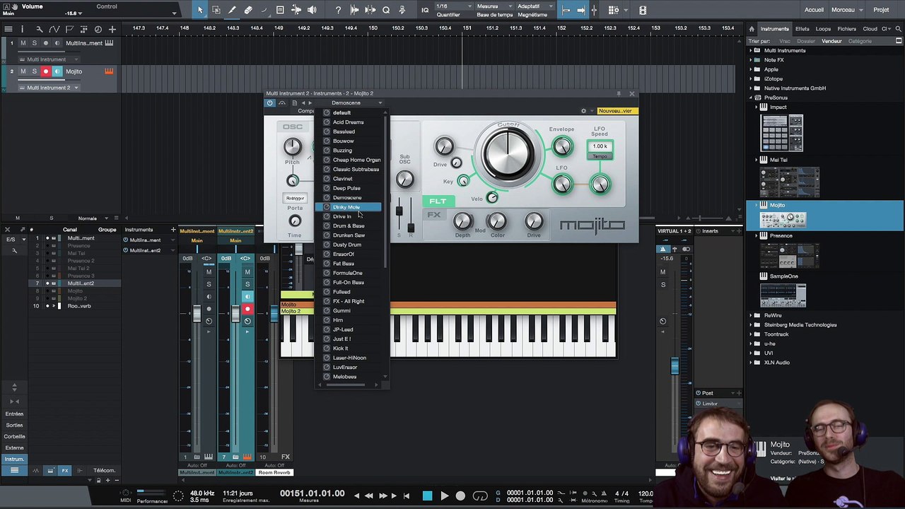
Task: Switch to the Loops browser tab
Action: [x=823, y=29]
